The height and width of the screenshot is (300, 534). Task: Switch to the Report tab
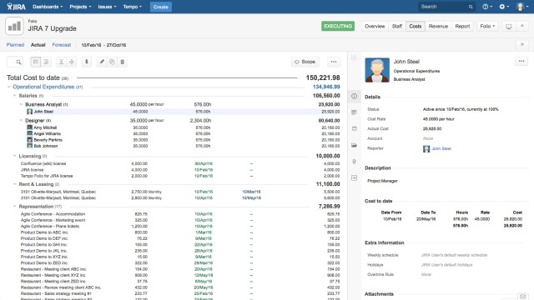coord(462,26)
